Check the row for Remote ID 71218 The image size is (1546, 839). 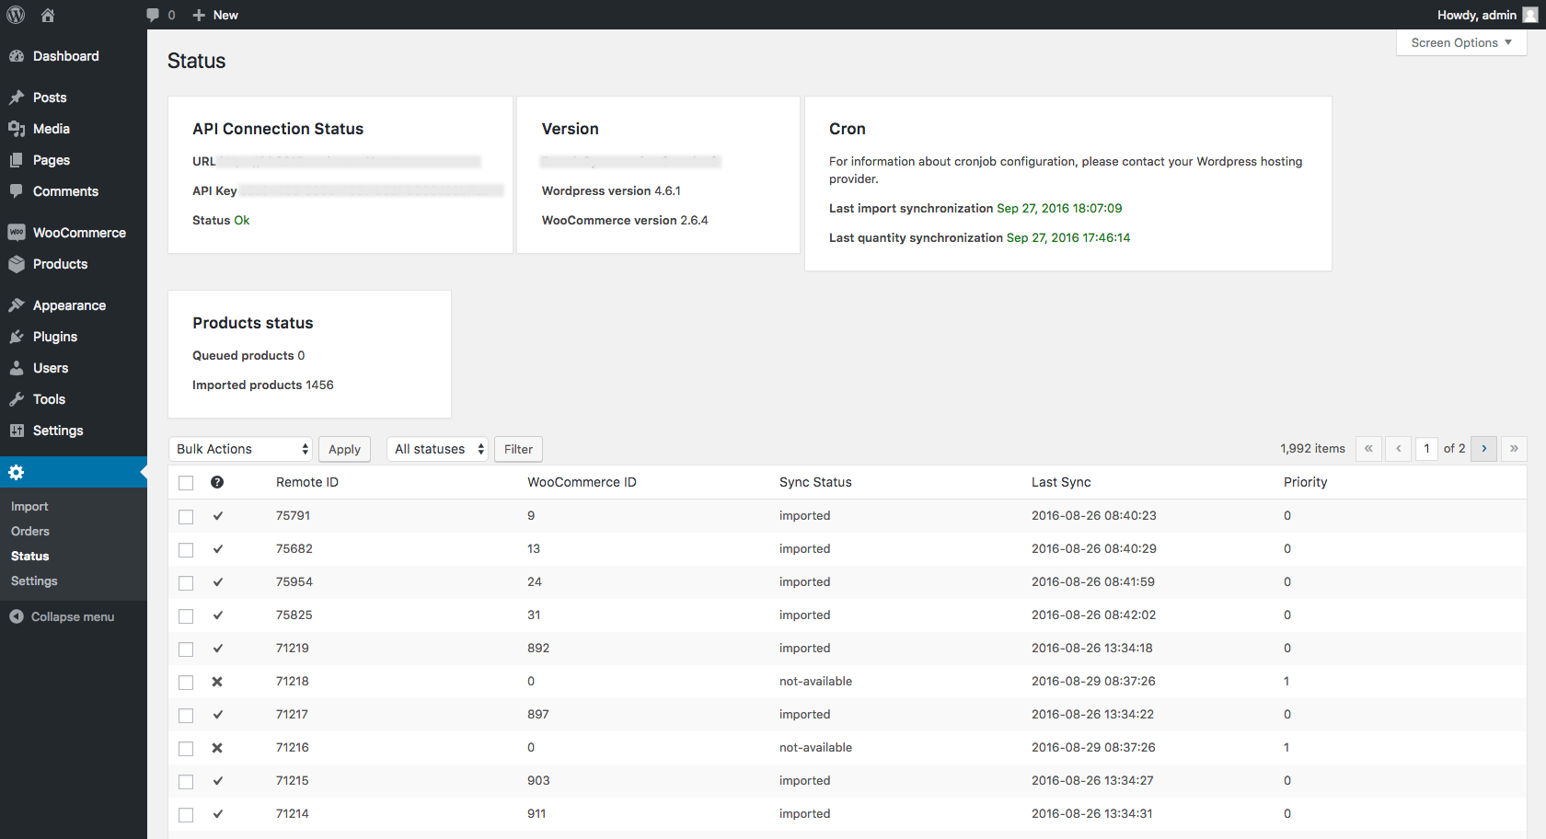click(186, 682)
